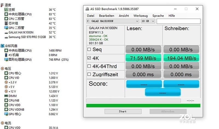219x129 pixels.
Task: Click the green progress bar
Action: [143, 106]
